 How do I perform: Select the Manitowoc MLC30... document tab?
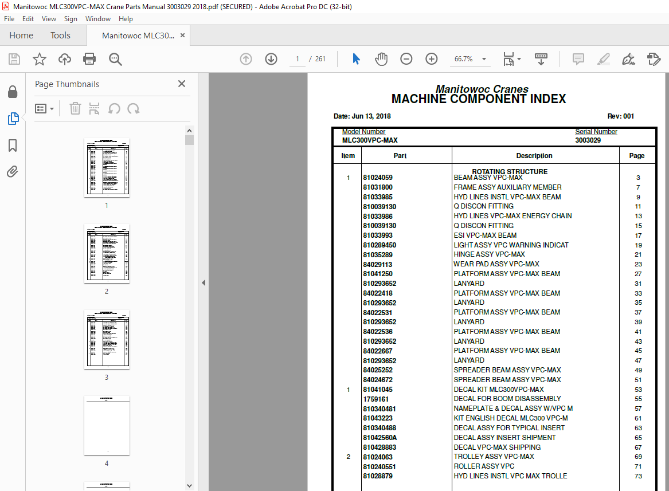coord(138,36)
